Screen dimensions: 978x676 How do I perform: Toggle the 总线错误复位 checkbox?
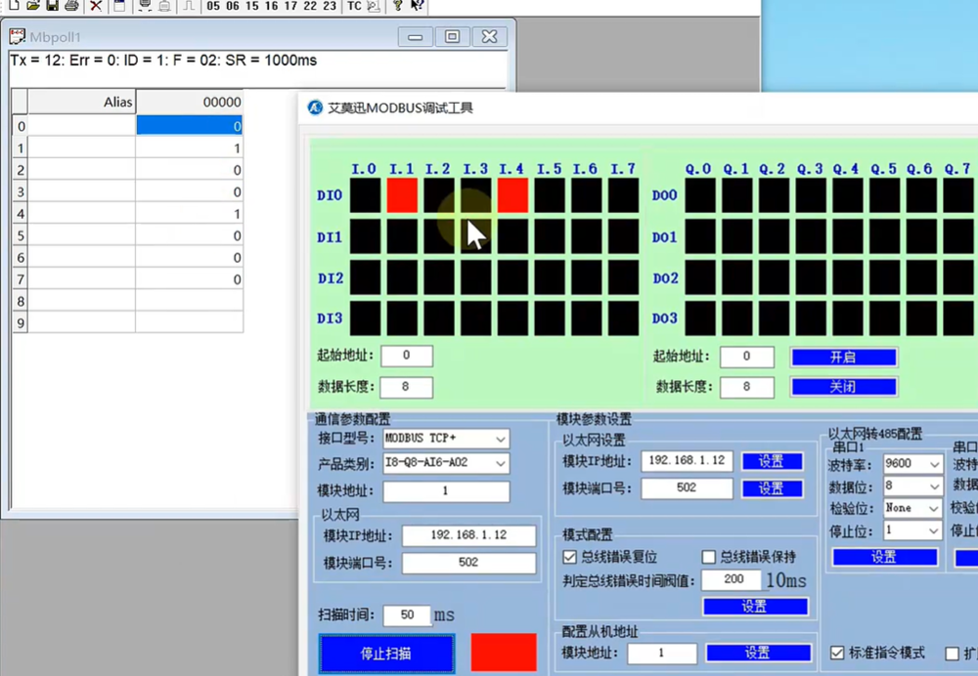570,557
